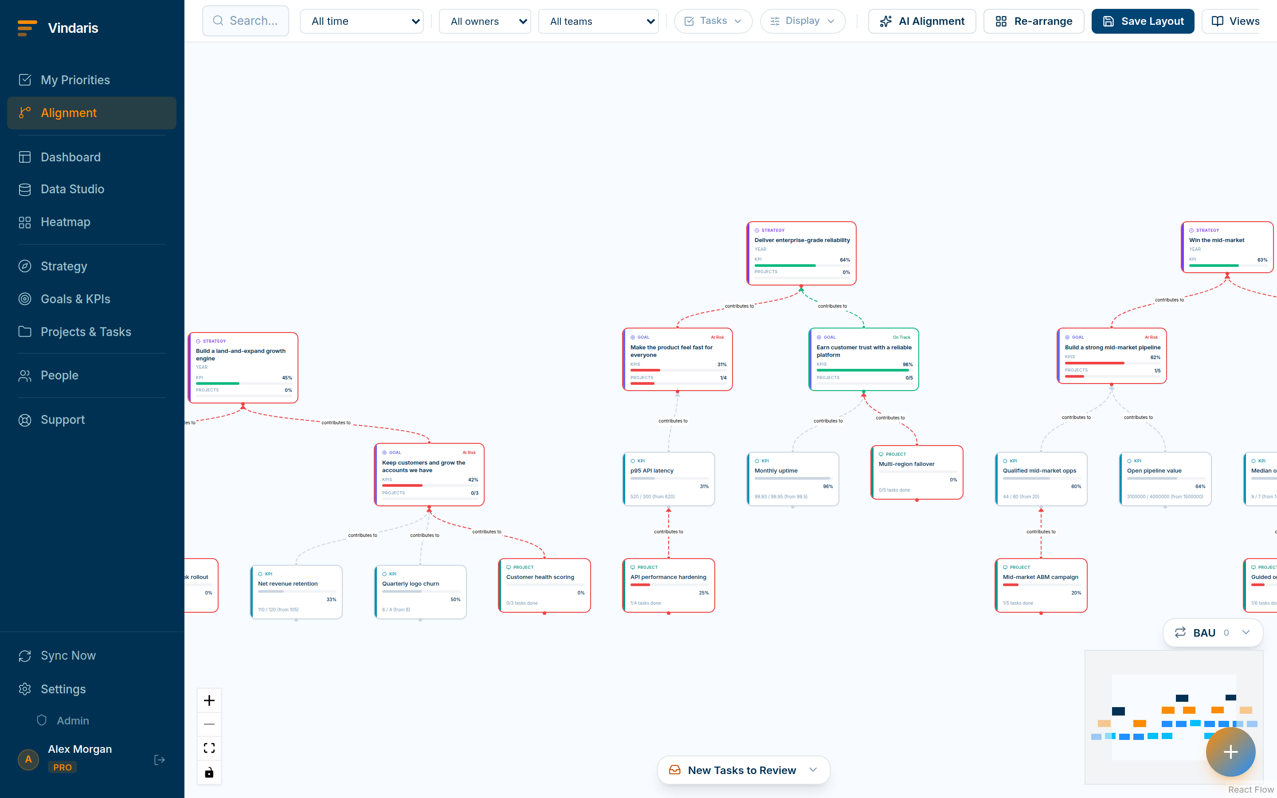Open the All time dropdown
1277x798 pixels.
pos(361,21)
